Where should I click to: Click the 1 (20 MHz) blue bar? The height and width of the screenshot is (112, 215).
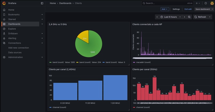tap(115, 88)
